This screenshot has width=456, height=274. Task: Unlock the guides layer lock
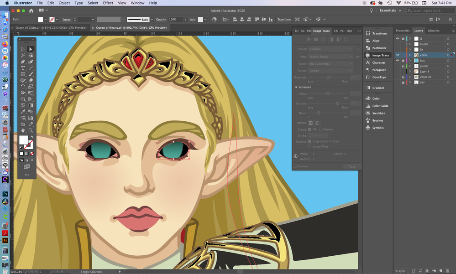[x=403, y=66]
